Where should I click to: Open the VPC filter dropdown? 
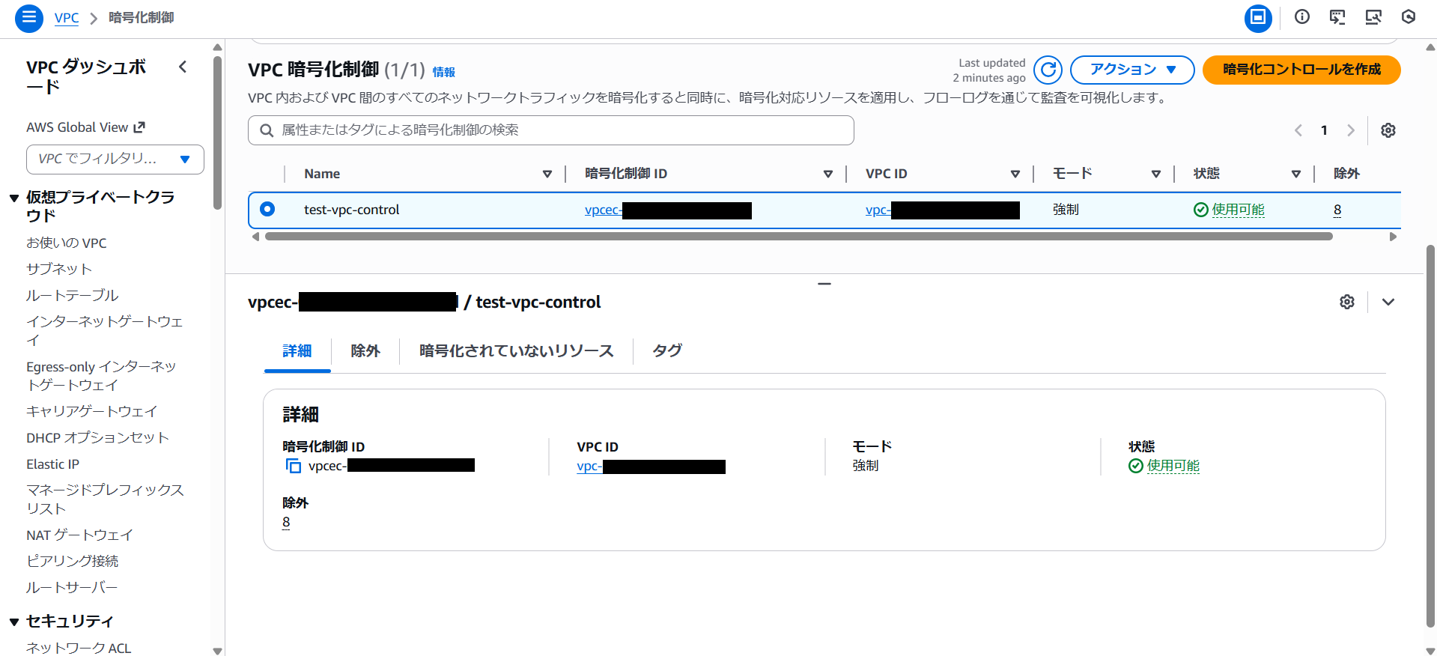click(x=115, y=160)
